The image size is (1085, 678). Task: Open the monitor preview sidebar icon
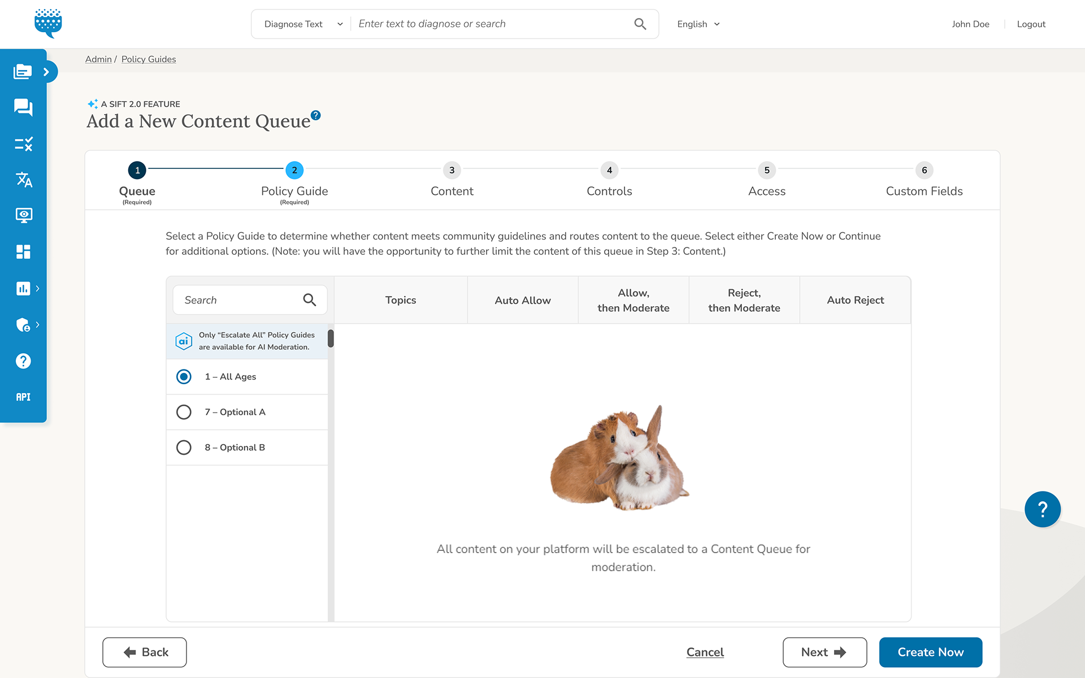23,215
